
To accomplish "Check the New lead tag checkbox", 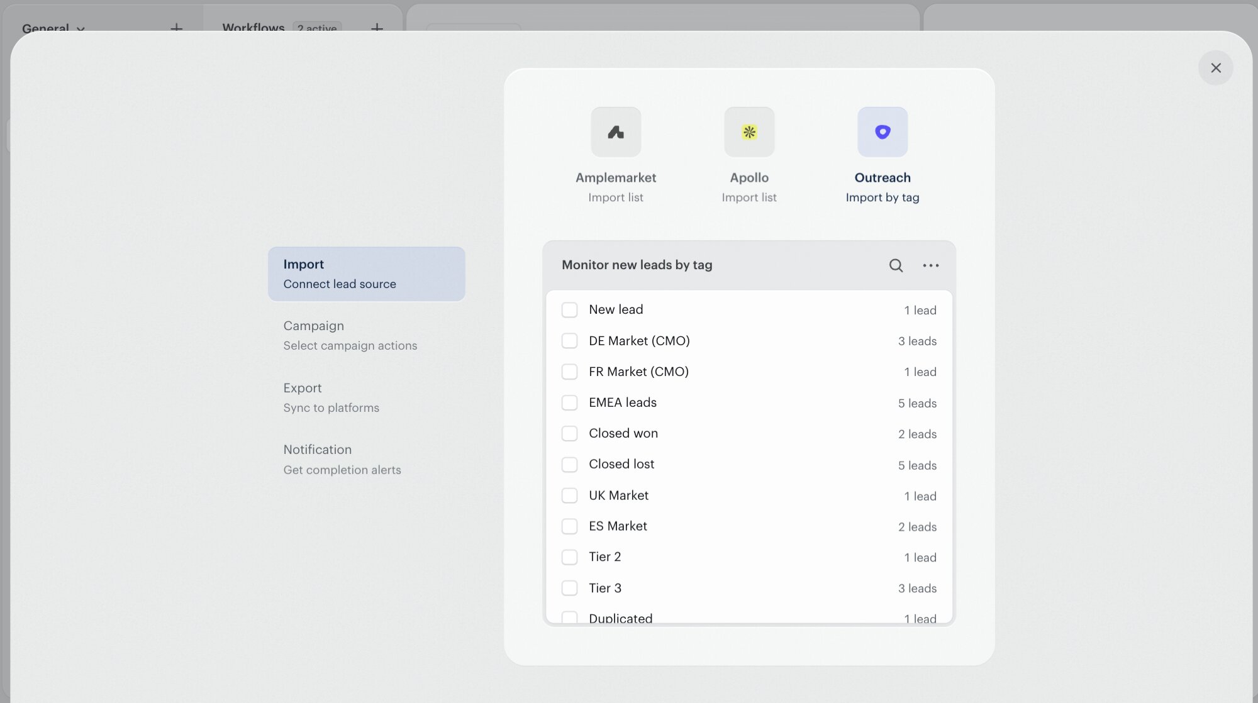I will click(x=569, y=310).
